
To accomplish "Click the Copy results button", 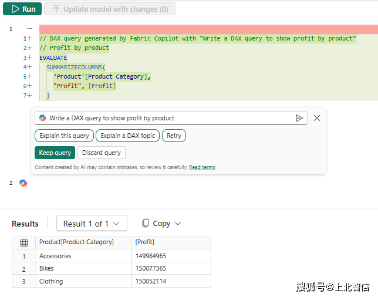I will coord(161,224).
